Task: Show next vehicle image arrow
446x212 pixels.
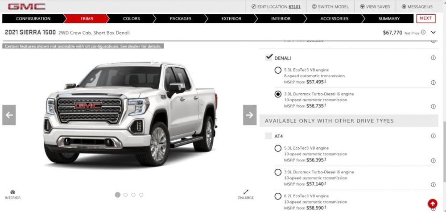Action: (x=250, y=115)
